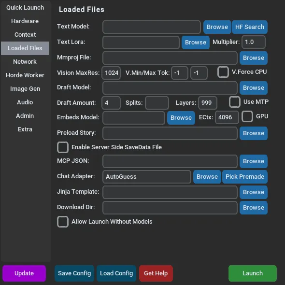The image size is (285, 285).
Task: Browse for a Jinja Template
Action: (254, 192)
